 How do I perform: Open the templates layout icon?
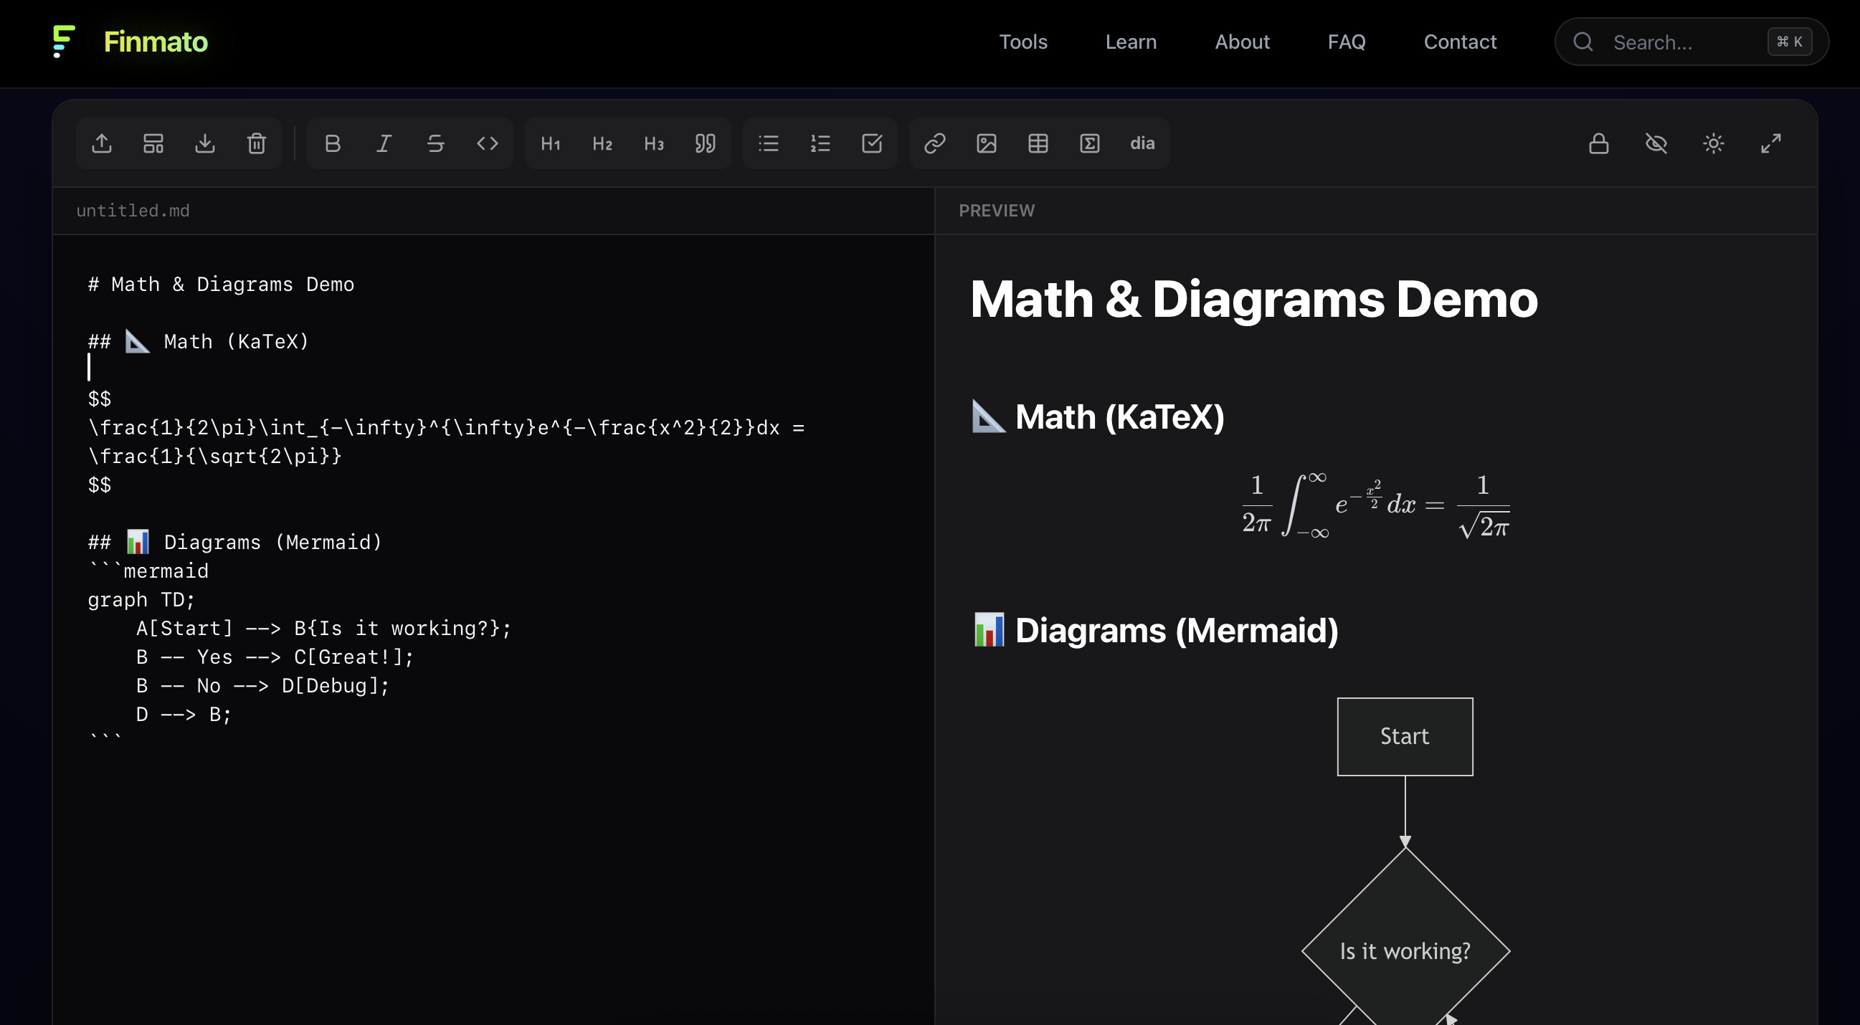coord(153,143)
